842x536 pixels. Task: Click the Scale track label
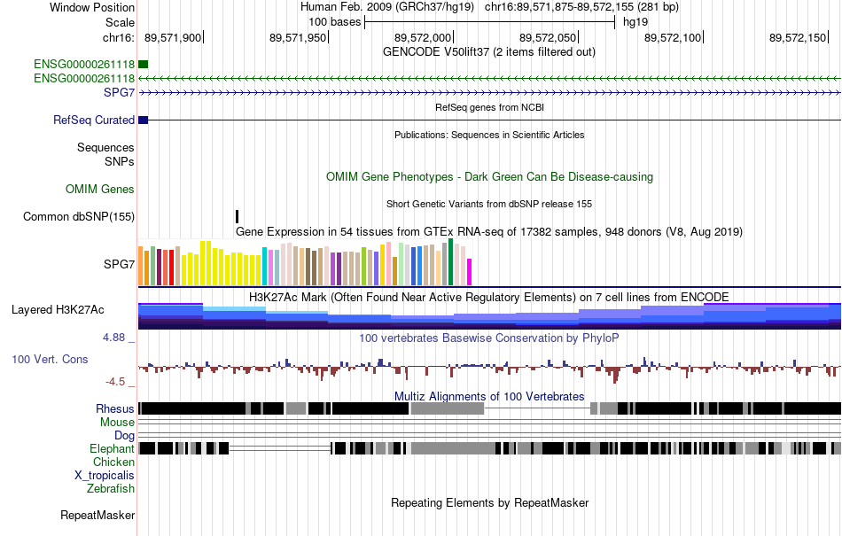tap(120, 22)
